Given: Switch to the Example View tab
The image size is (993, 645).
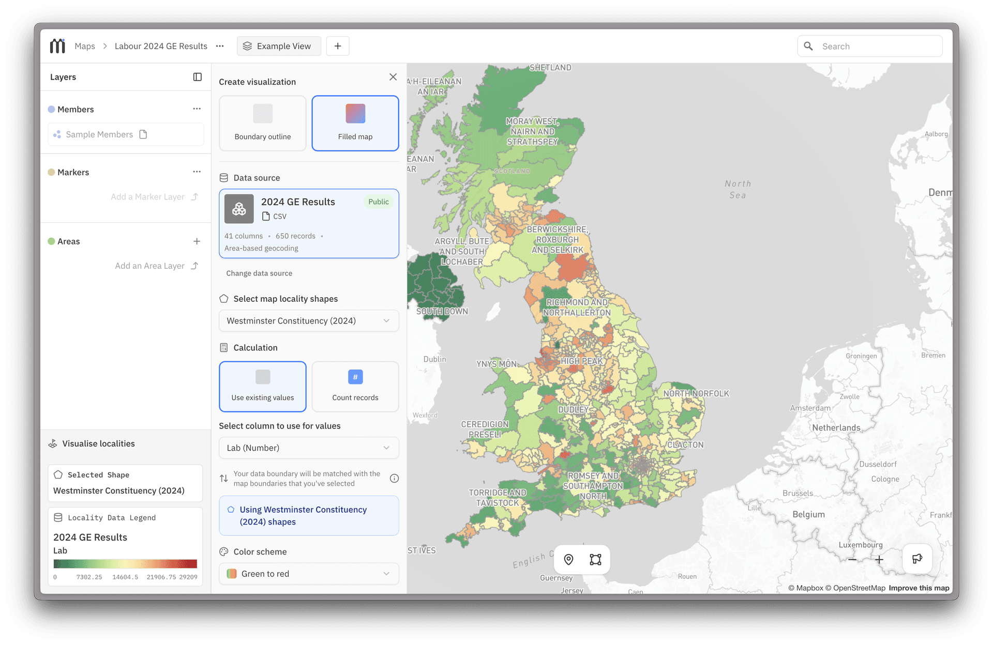Looking at the screenshot, I should (278, 46).
